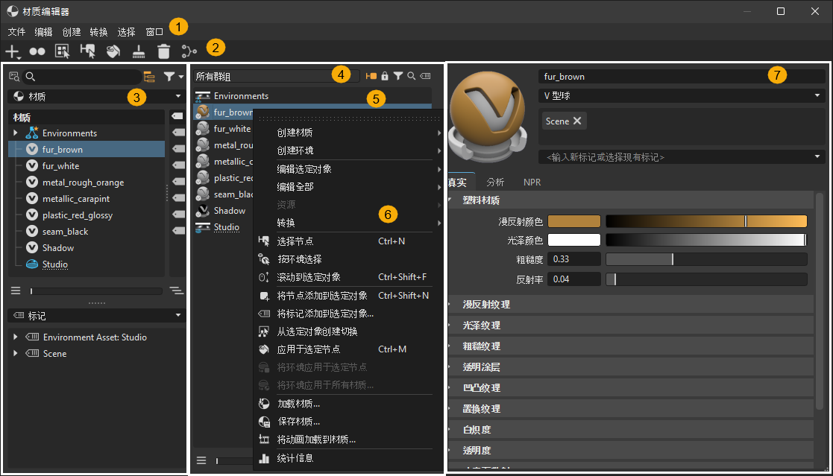Click the trash delete icon in toolbar
The image size is (833, 476).
pyautogui.click(x=163, y=51)
